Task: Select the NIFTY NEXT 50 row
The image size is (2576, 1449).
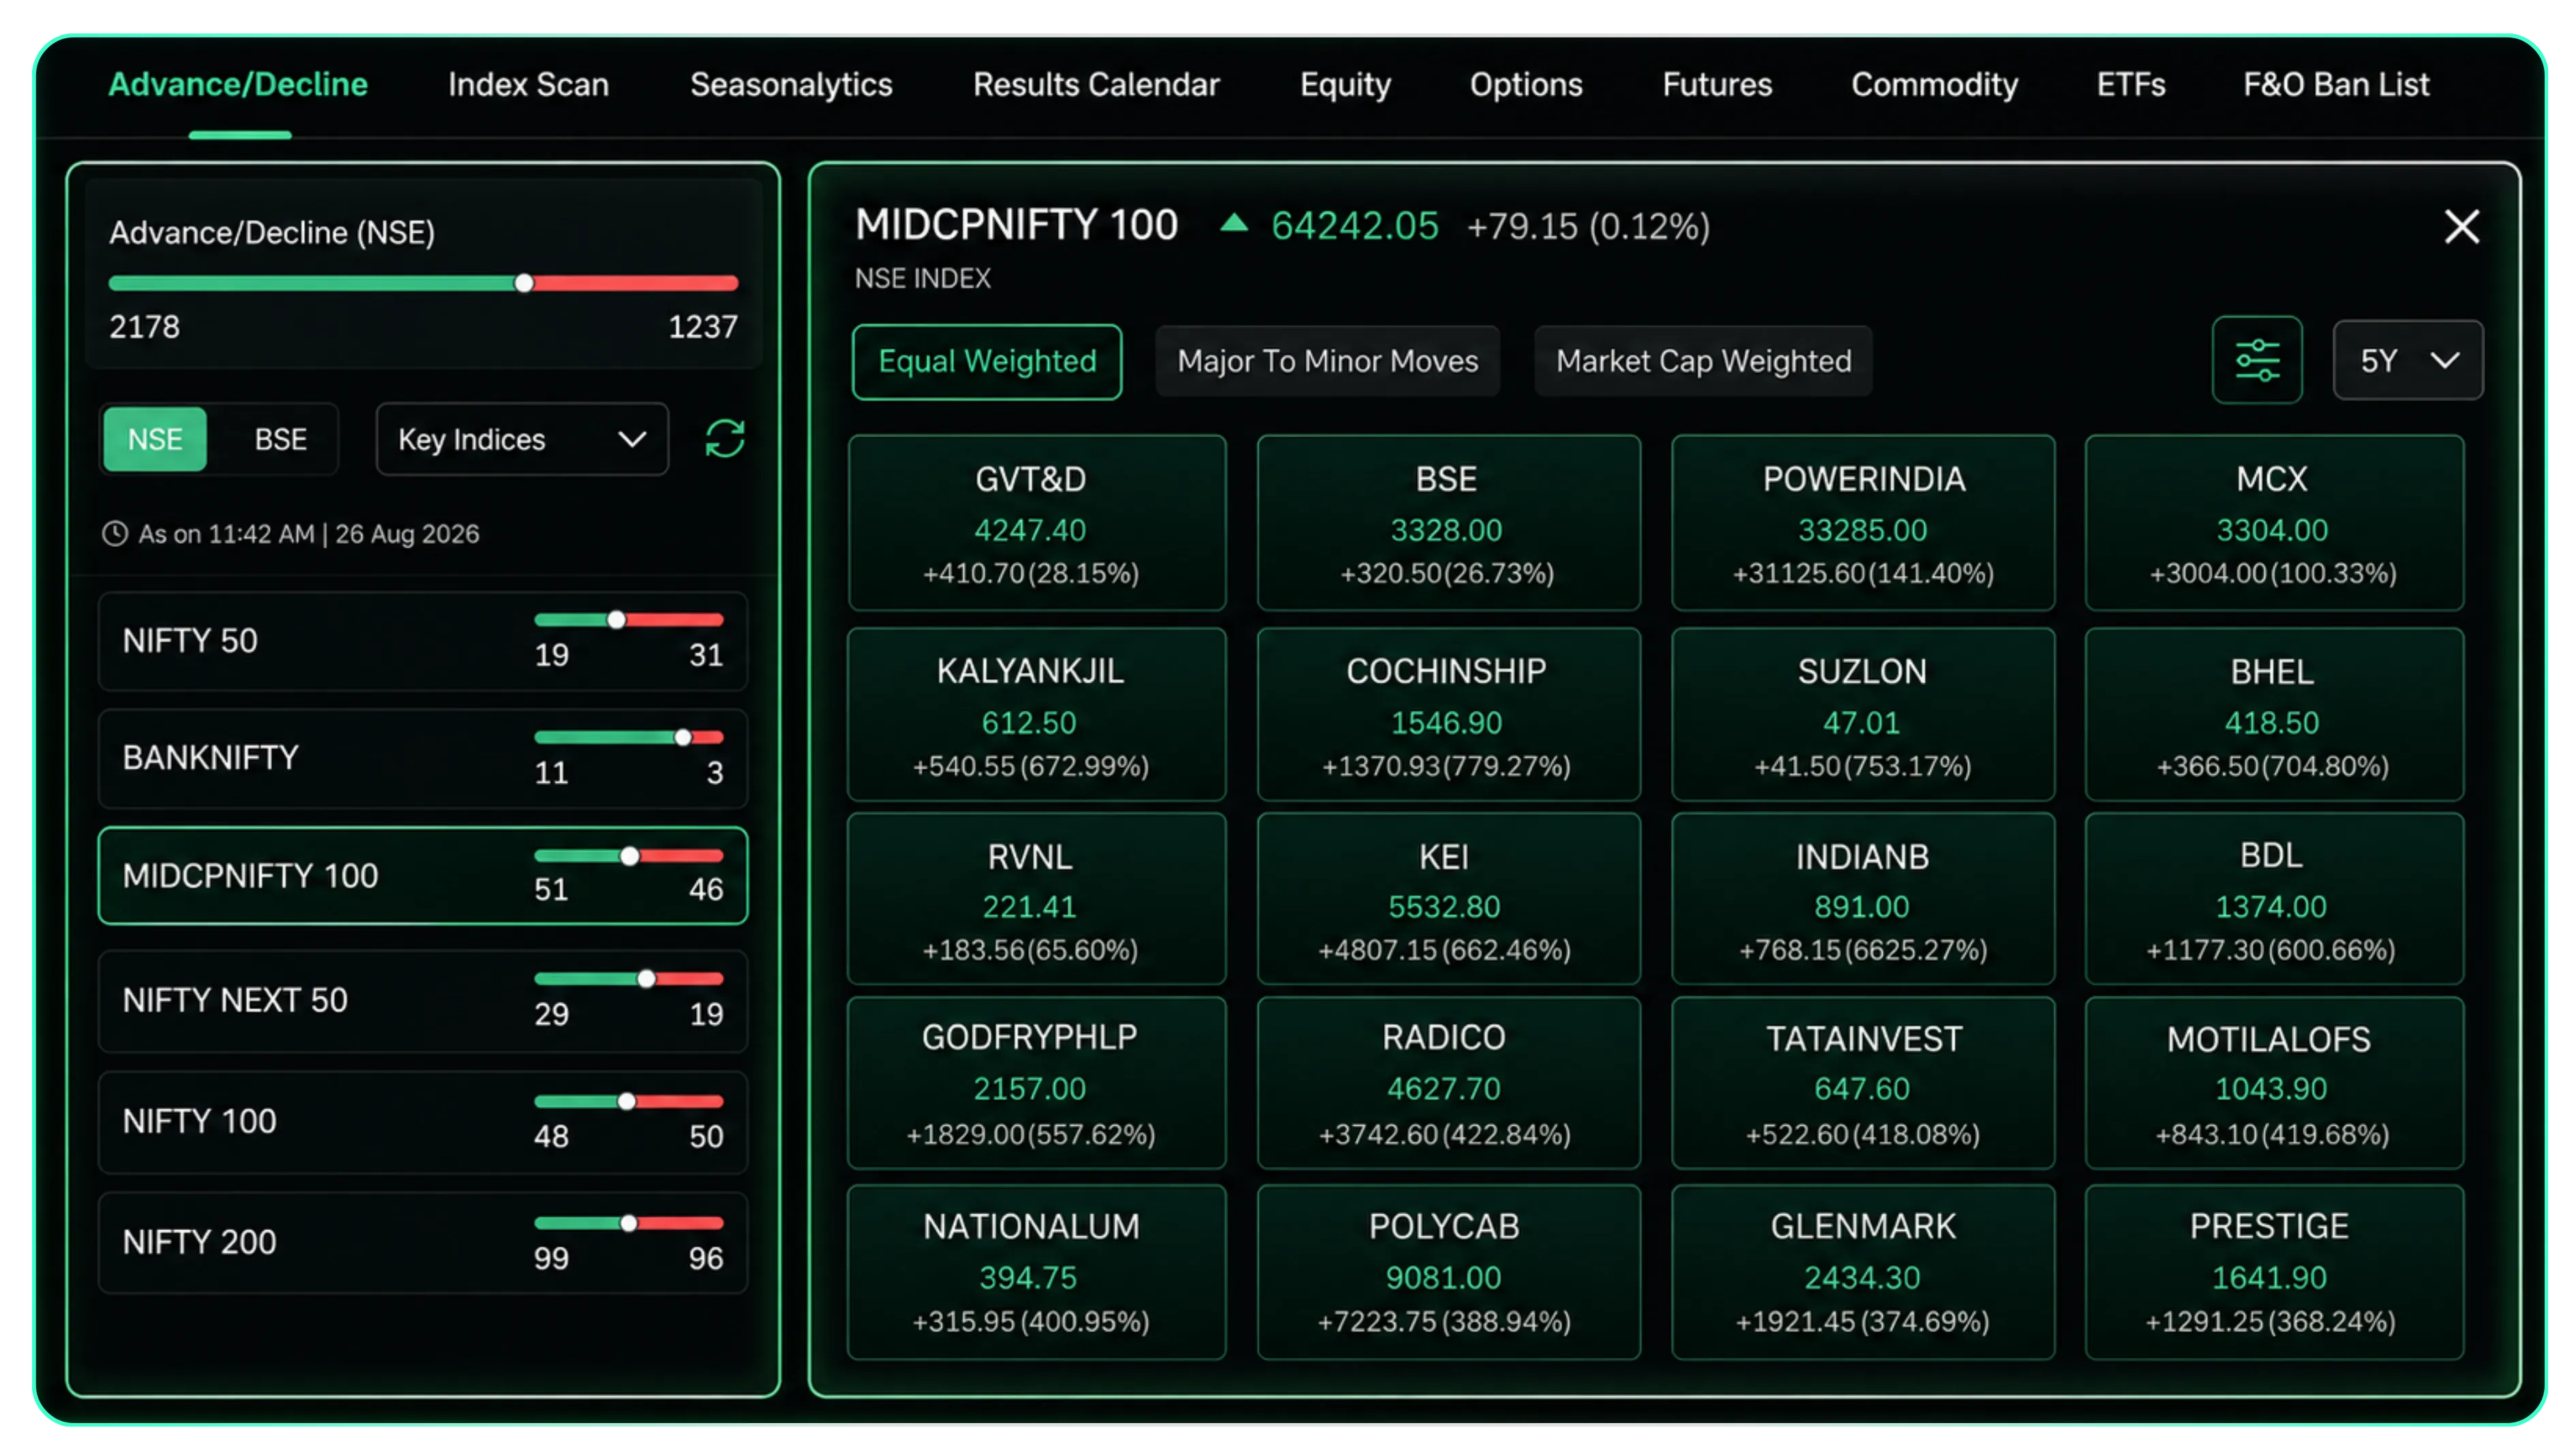Action: point(423,1000)
